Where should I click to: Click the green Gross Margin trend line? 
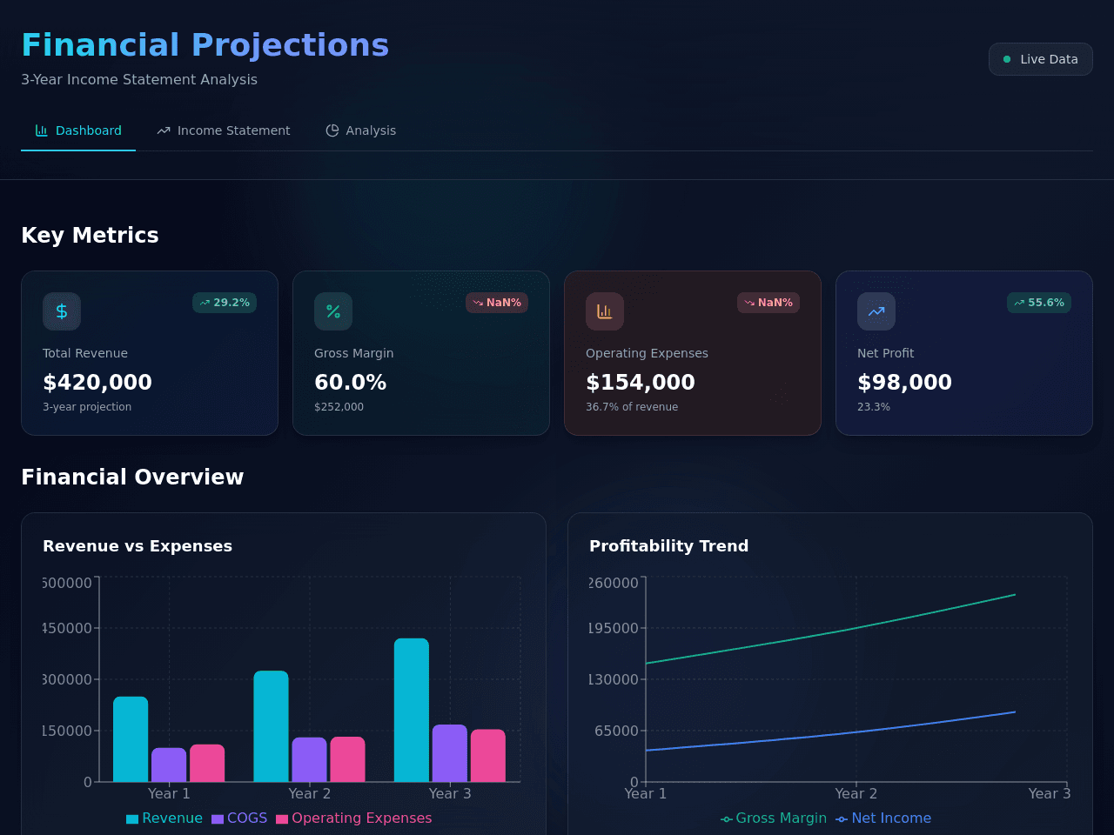(x=856, y=627)
